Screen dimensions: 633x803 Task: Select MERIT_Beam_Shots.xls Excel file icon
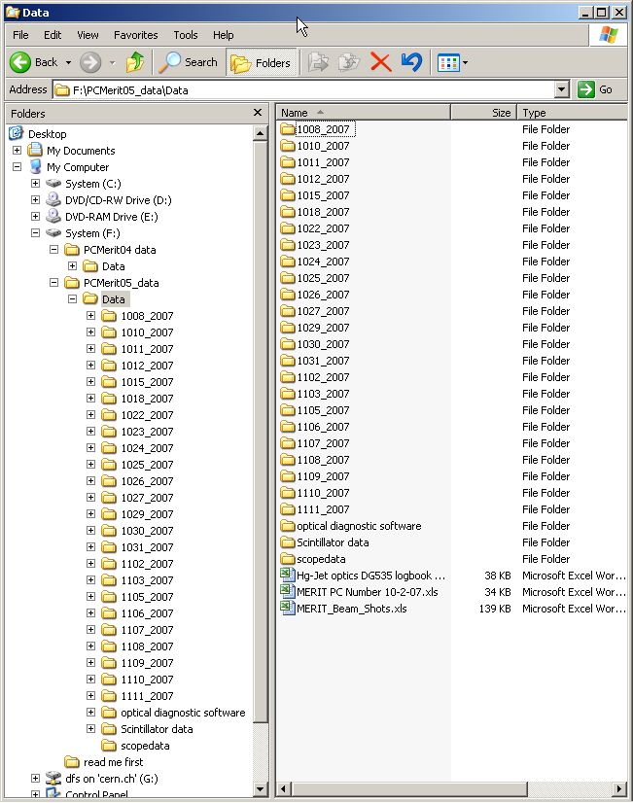click(x=287, y=608)
